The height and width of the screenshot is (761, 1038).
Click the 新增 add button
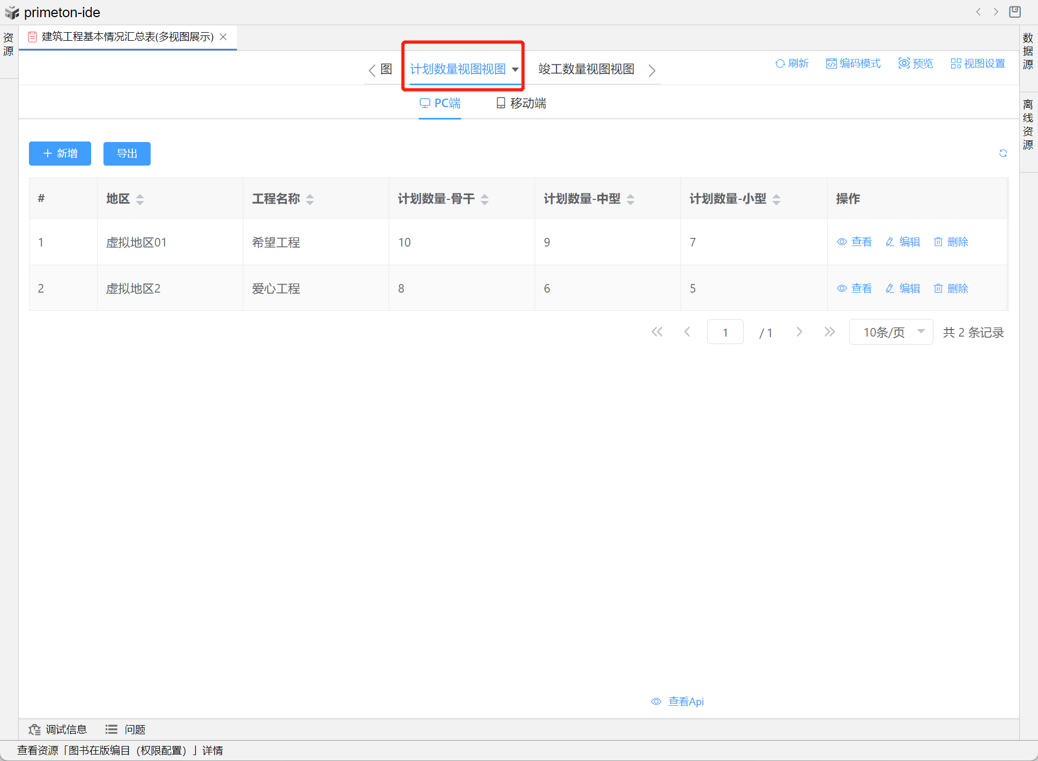pyautogui.click(x=60, y=154)
